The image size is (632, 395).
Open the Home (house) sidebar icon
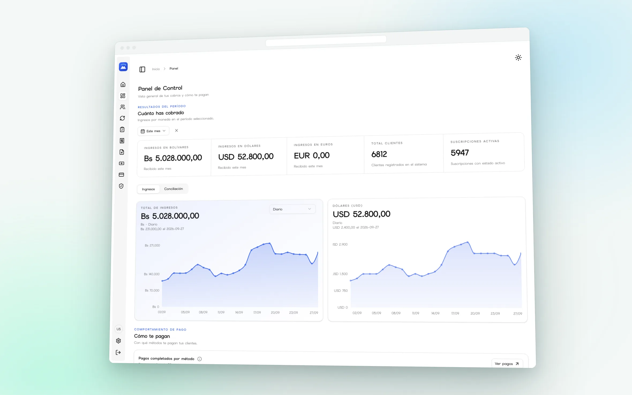(123, 85)
